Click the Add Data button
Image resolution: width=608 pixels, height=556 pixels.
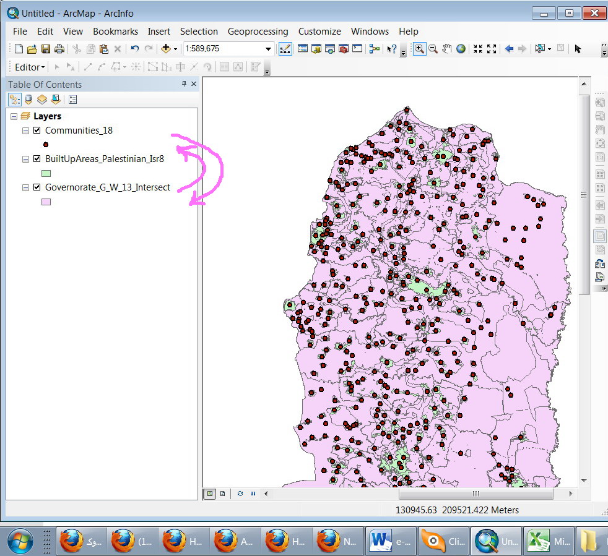[165, 49]
